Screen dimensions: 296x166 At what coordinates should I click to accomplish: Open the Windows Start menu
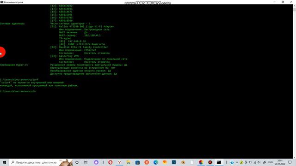(x=4, y=162)
